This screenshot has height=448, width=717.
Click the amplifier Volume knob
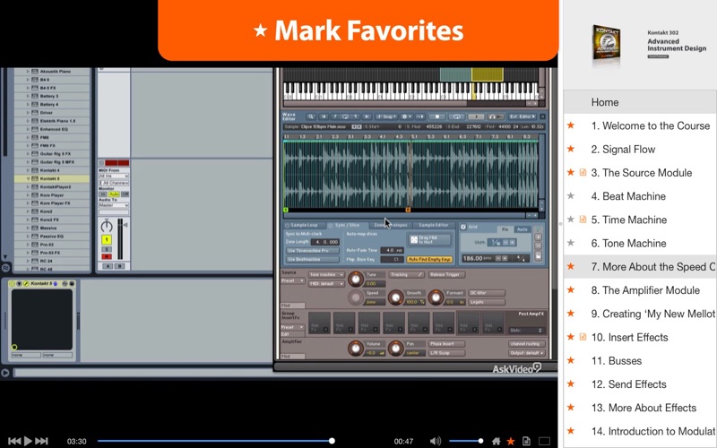coord(355,348)
